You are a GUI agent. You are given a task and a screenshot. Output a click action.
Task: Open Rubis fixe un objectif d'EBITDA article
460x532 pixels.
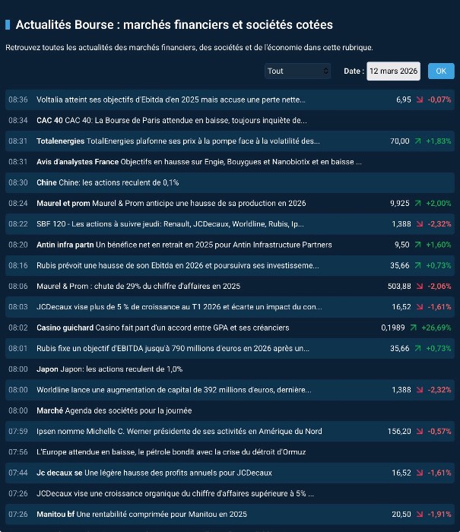tap(173, 348)
